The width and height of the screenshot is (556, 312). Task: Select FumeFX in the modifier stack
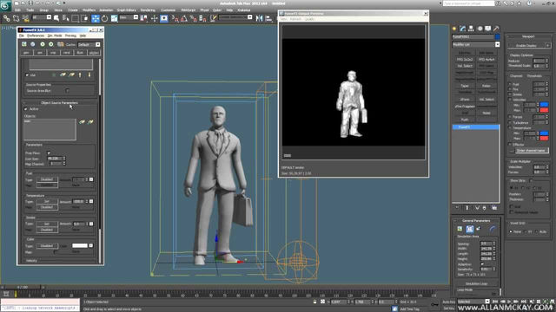[475, 127]
